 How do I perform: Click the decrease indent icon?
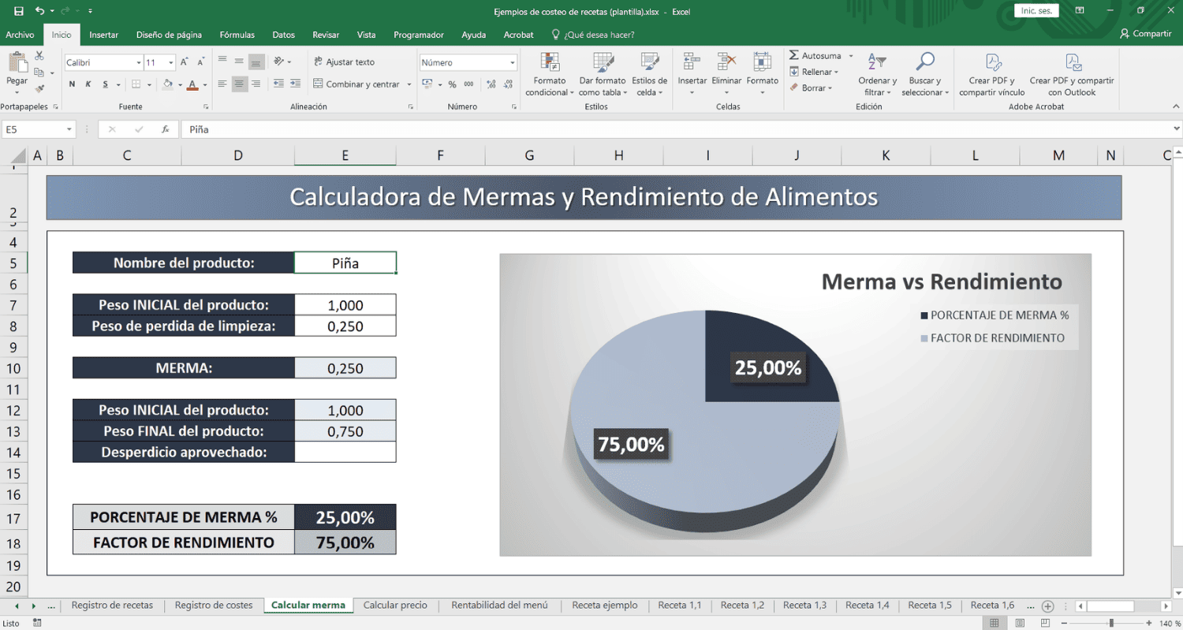(x=278, y=84)
